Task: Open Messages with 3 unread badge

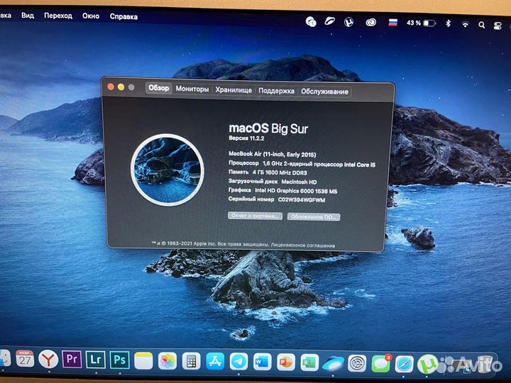Action: pyautogui.click(x=380, y=363)
